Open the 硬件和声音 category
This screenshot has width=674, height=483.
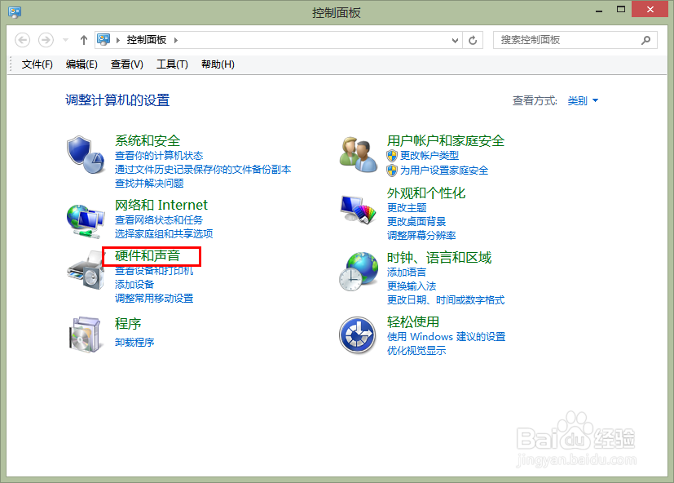(x=148, y=255)
